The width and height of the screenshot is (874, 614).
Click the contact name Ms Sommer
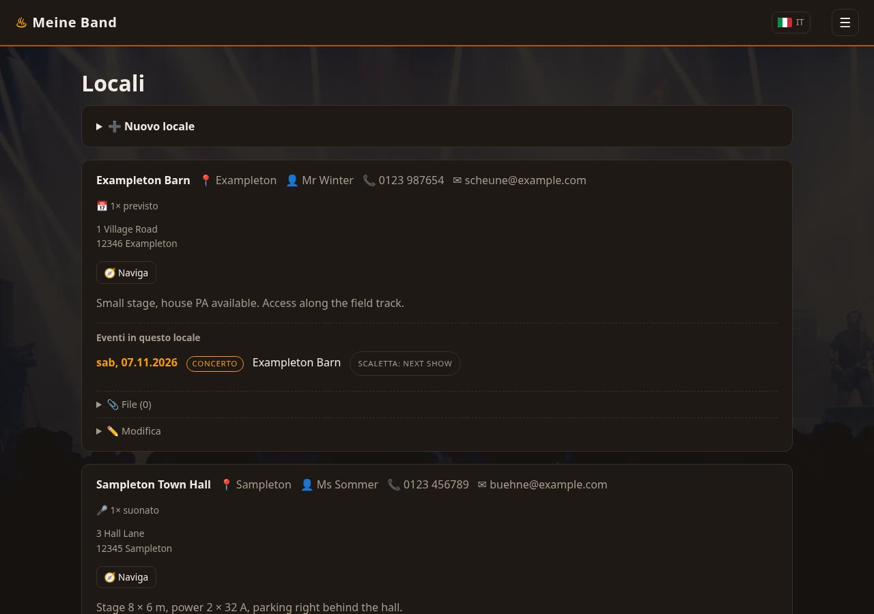tap(348, 484)
